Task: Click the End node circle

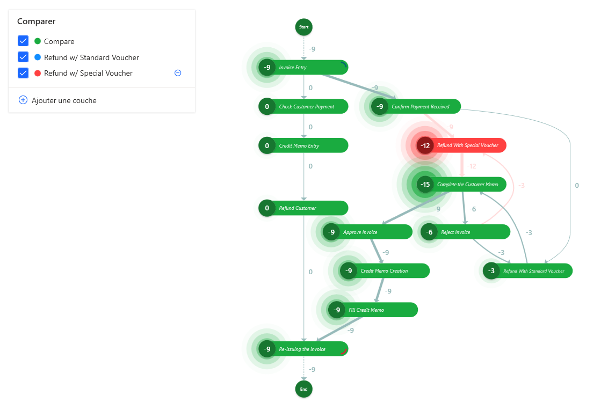Action: 303,389
